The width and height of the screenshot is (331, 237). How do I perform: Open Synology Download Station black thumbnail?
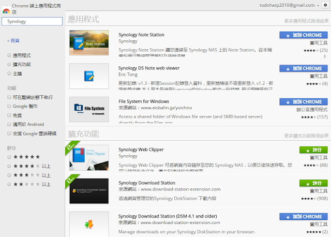pyautogui.click(x=89, y=191)
